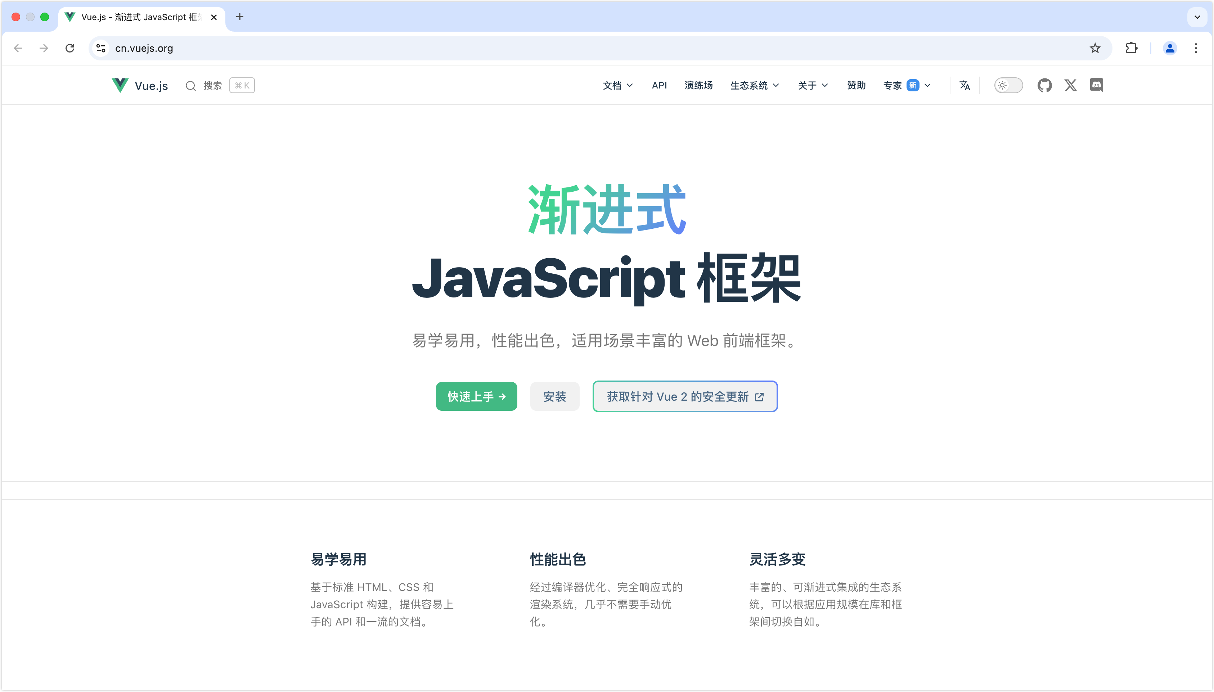Open the browser profile avatar

pyautogui.click(x=1170, y=48)
